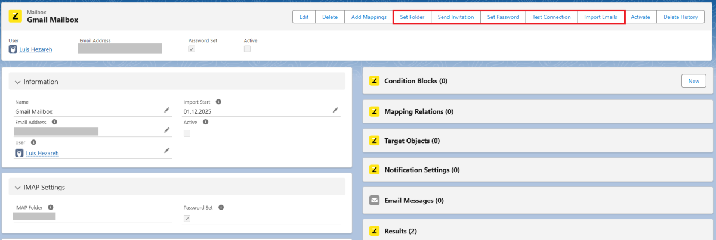Collapse the Information section
The image size is (716, 240).
click(x=18, y=82)
